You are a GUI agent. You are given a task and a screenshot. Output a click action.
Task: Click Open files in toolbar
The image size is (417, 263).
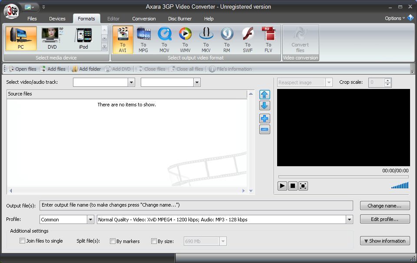click(22, 69)
